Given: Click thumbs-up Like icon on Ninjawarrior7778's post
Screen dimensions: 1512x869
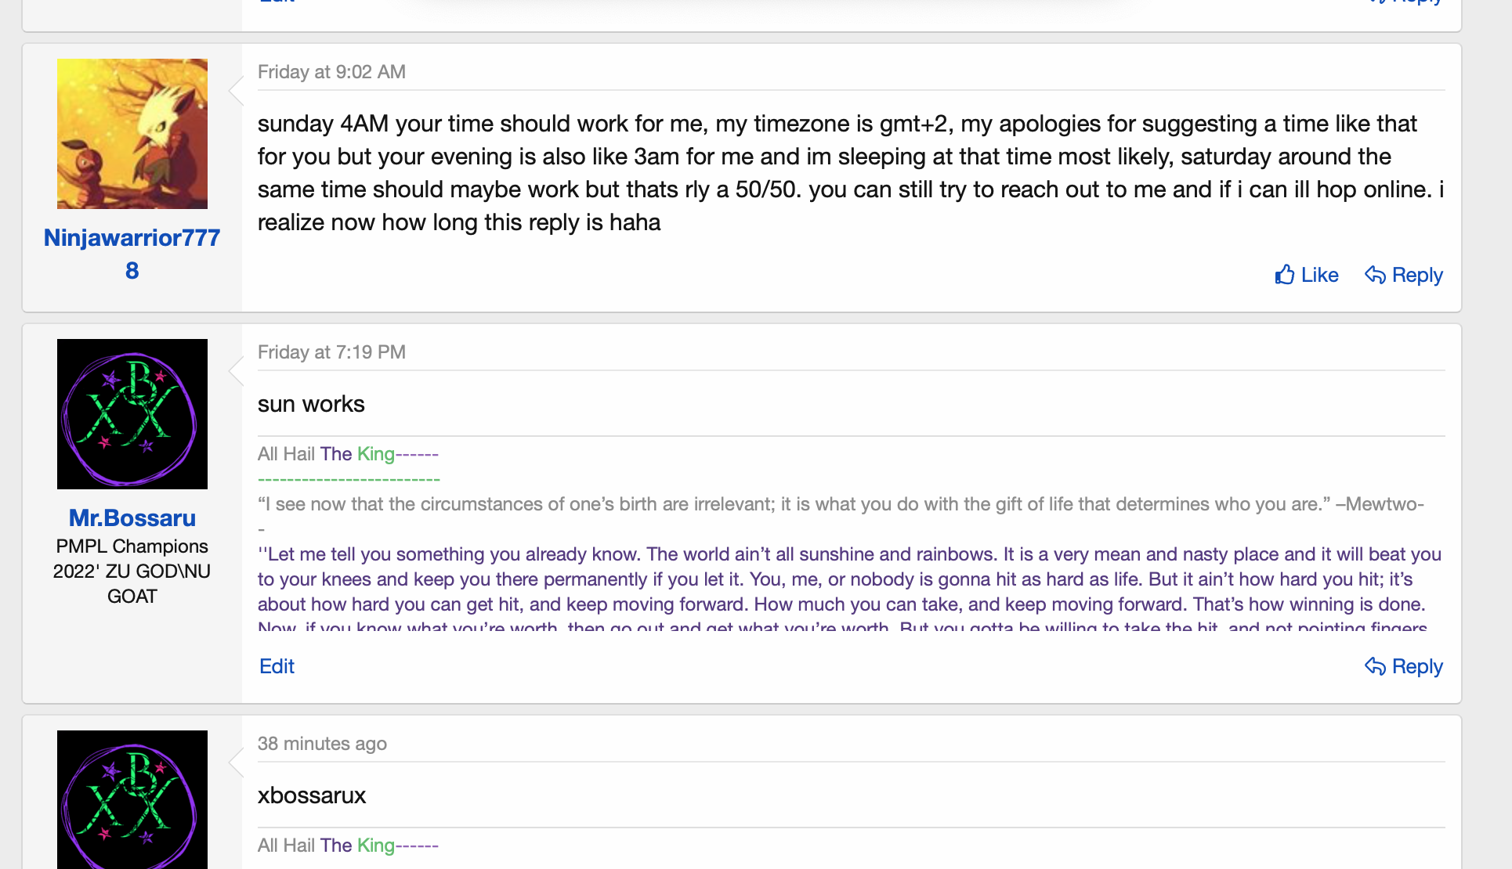Looking at the screenshot, I should (x=1285, y=275).
